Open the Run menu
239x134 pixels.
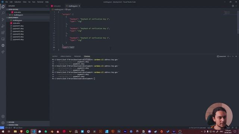tap(34, 2)
